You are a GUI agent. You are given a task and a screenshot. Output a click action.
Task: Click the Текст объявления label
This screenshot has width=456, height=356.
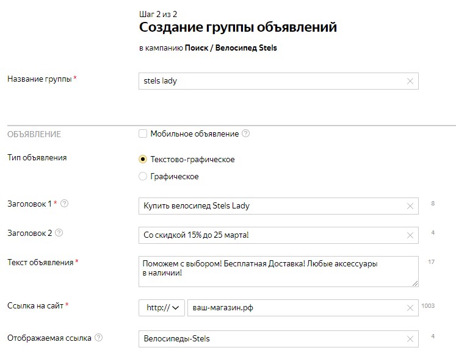40,263
